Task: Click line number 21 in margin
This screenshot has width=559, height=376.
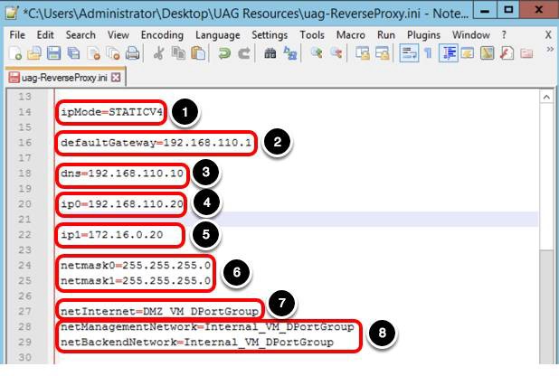Action: 24,220
